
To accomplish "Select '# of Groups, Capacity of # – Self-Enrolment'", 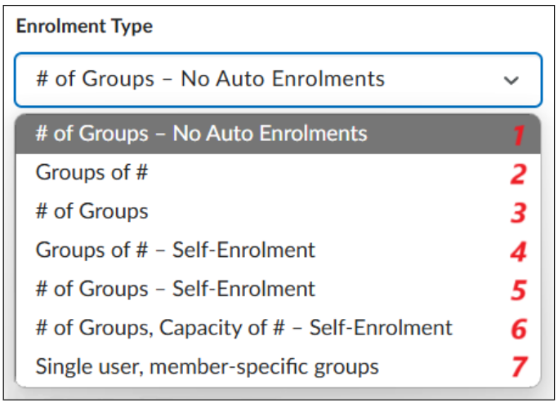I will point(279,327).
